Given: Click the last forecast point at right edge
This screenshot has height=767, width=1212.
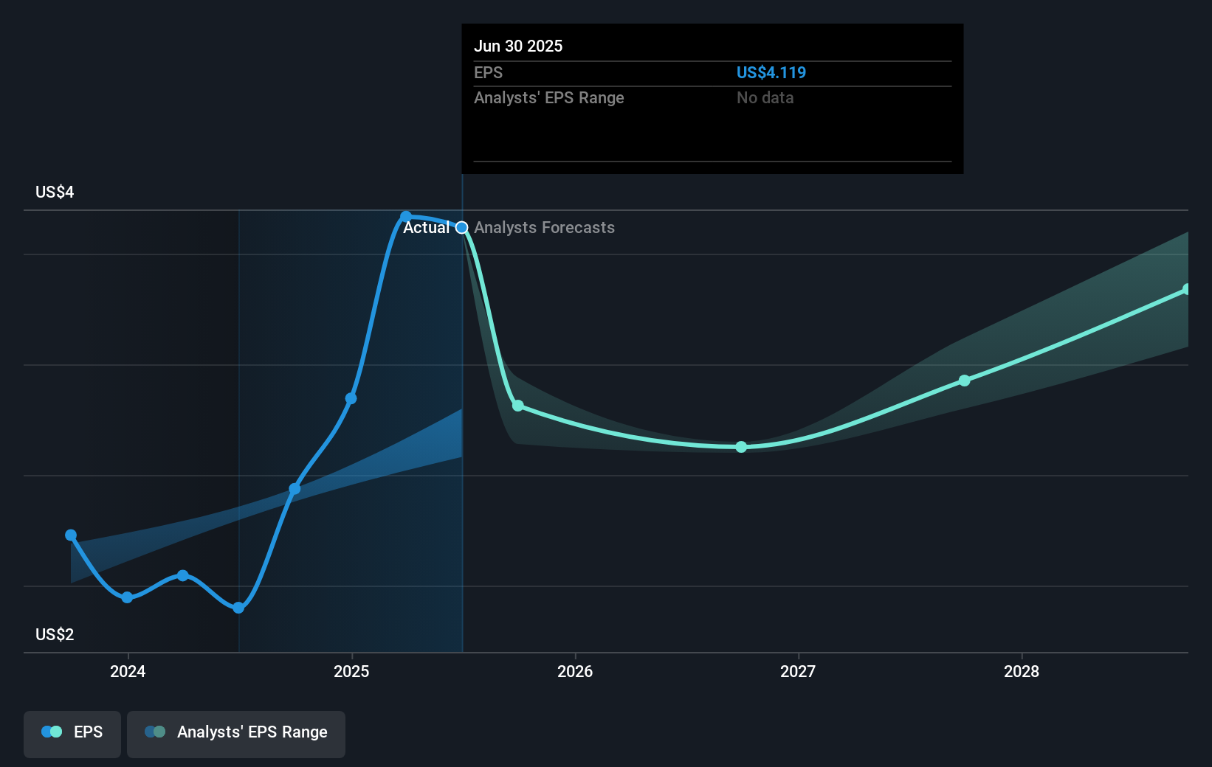Looking at the screenshot, I should (x=1186, y=290).
